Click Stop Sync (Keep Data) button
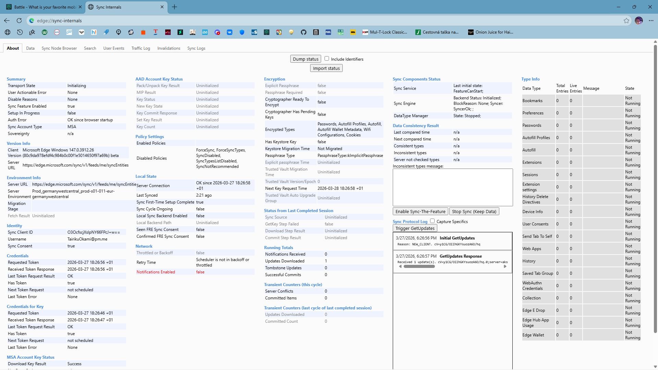Image resolution: width=658 pixels, height=370 pixels. coord(474,211)
